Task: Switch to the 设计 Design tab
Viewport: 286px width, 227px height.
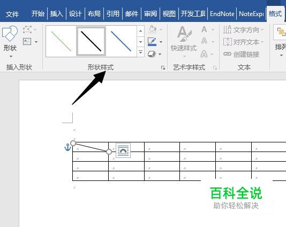Action: 76,14
